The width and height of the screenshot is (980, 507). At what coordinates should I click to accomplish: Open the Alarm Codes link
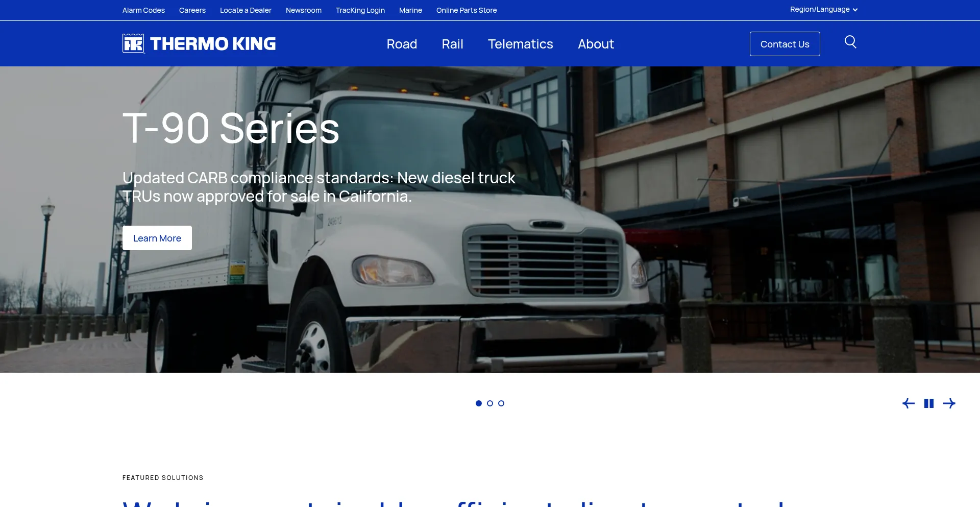coord(143,10)
